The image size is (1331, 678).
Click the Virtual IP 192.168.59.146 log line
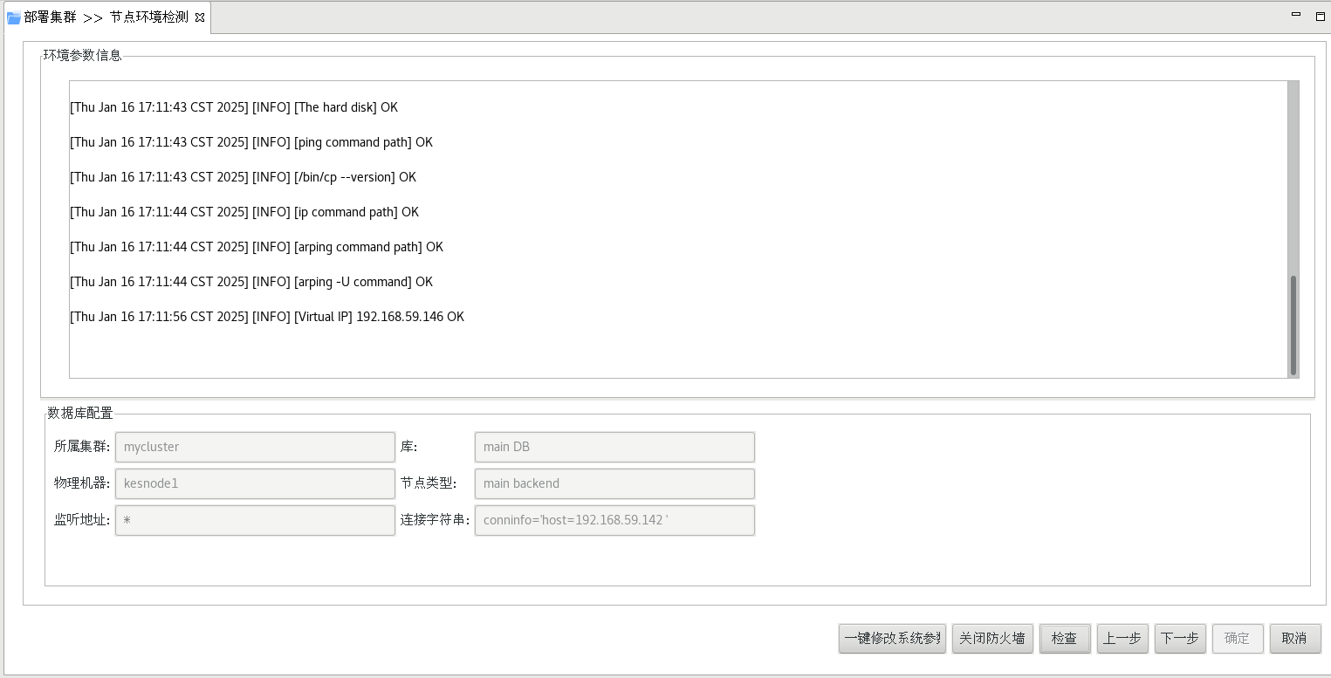pyautogui.click(x=267, y=317)
